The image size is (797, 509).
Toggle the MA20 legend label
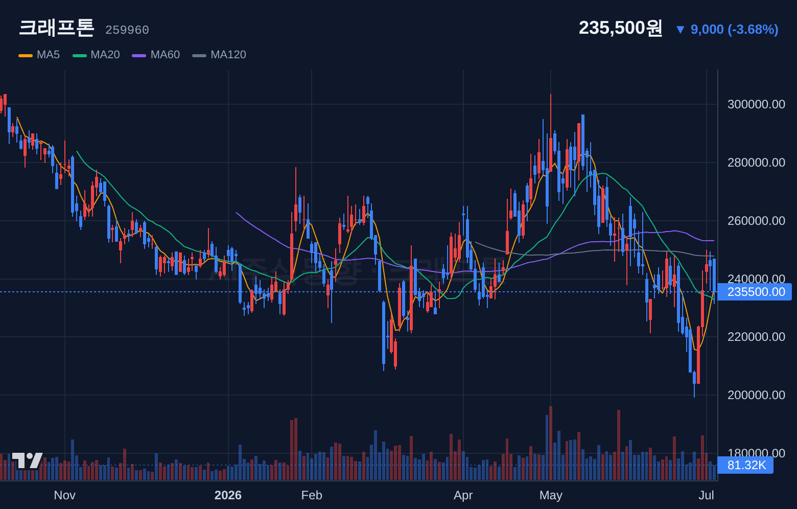tap(105, 55)
